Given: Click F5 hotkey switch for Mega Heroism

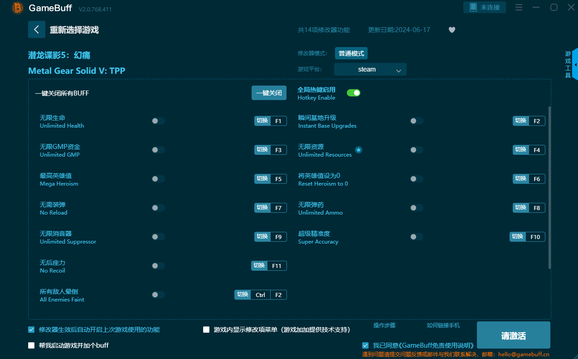Looking at the screenshot, I should click(271, 179).
